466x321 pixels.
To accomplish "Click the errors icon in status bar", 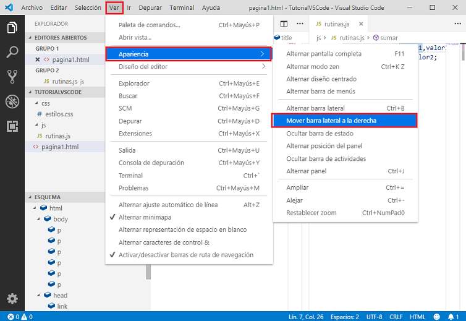I will 11,317.
